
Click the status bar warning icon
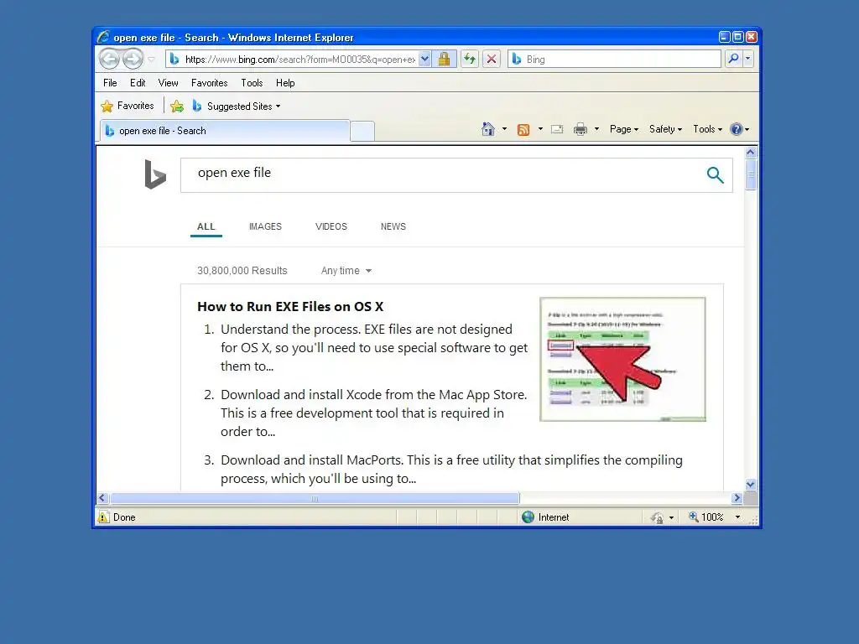tap(103, 517)
